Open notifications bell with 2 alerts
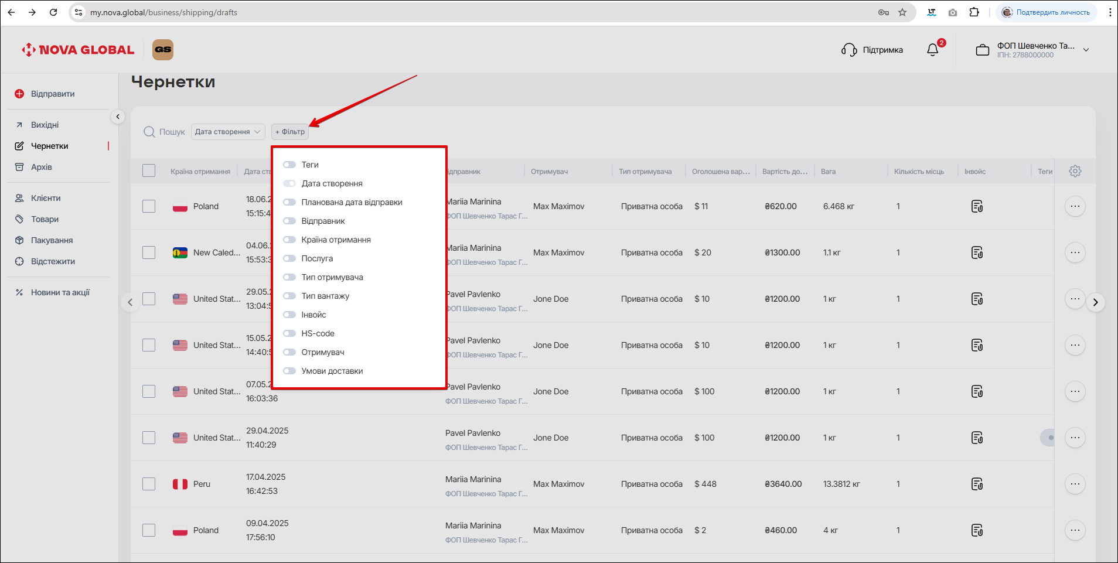 932,50
